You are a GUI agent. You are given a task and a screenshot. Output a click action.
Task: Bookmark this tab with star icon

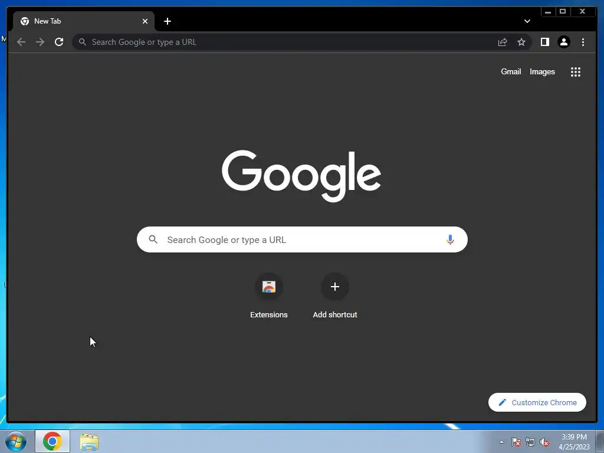521,42
